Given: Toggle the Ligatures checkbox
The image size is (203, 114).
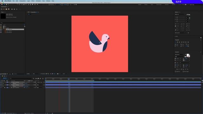Looking at the screenshot, I should pos(175,72).
